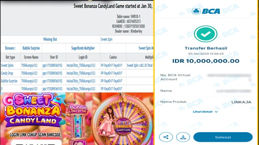Image resolution: width=259 pixels, height=145 pixels.
Task: Click user ID ppc1735089360152 in Candy Drop row
Action: pos(52,73)
